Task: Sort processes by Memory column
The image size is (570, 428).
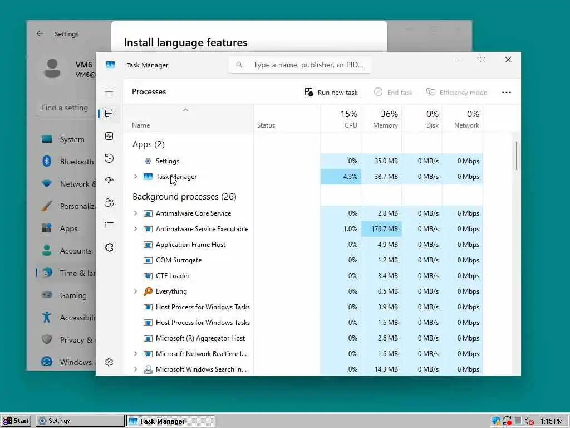Action: tap(381, 119)
